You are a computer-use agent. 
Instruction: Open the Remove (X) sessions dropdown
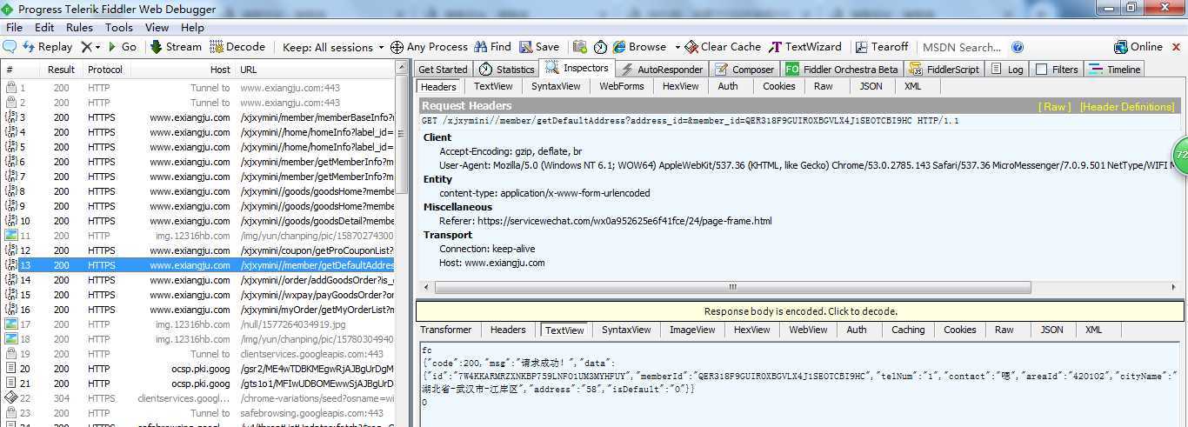(90, 47)
